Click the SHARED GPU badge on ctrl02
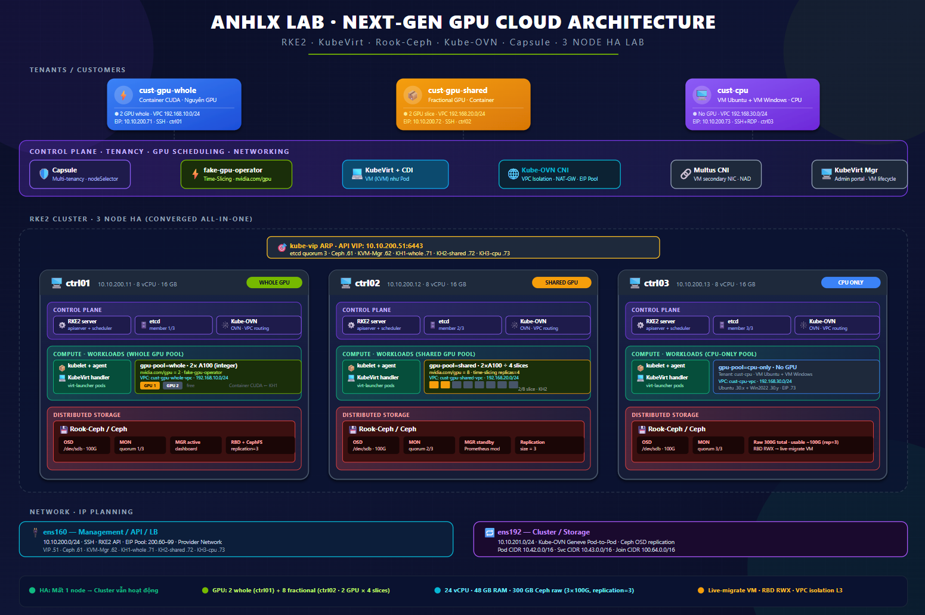 tap(561, 283)
